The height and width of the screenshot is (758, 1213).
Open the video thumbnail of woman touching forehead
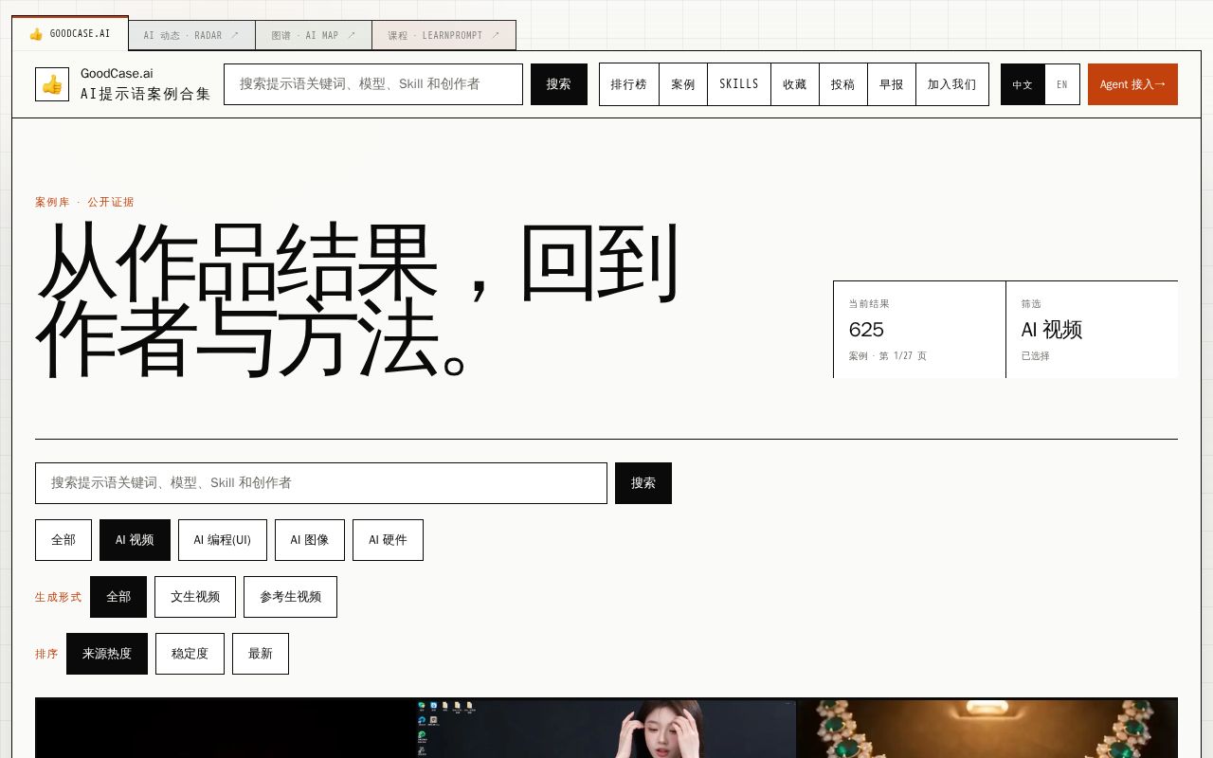(606, 729)
